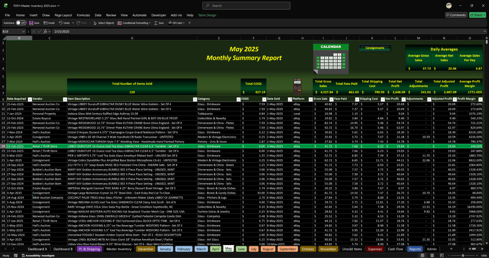Viewport: 489px width, 258px height.
Task: Click the Insert Function fx icon
Action: pos(45,32)
